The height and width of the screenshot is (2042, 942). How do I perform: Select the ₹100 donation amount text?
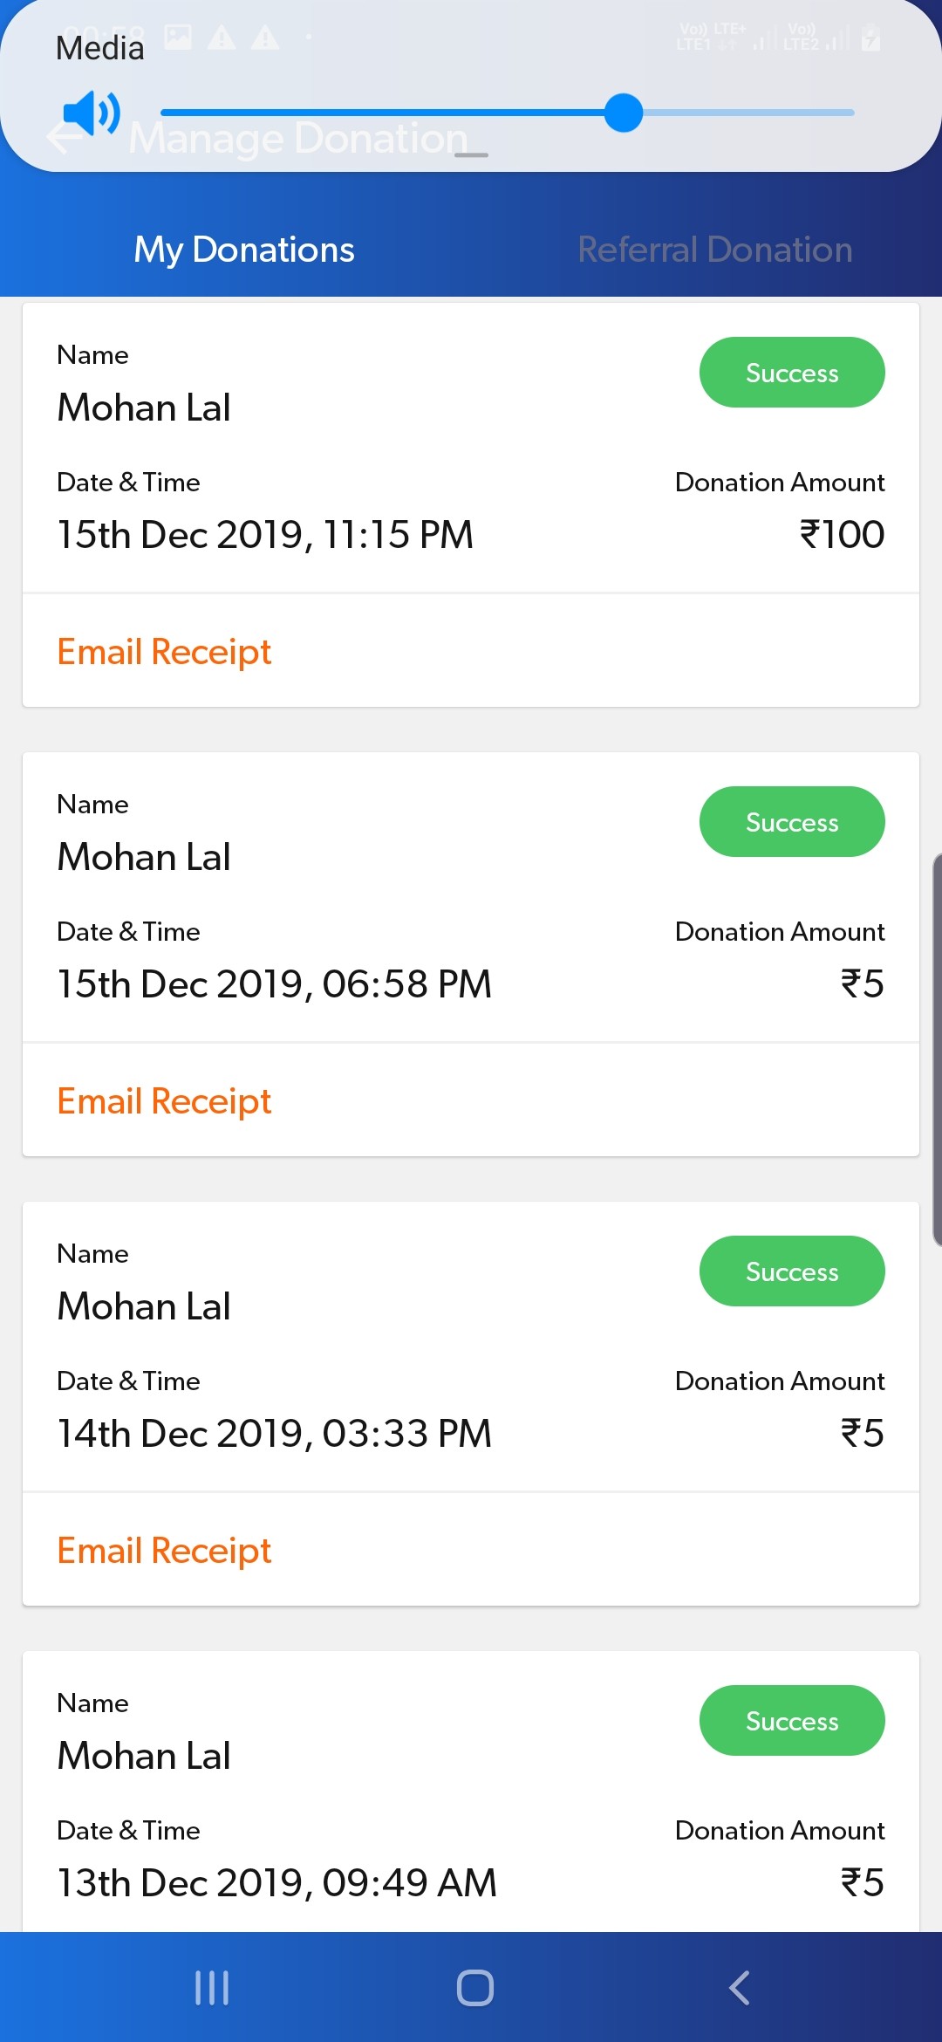pyautogui.click(x=842, y=534)
